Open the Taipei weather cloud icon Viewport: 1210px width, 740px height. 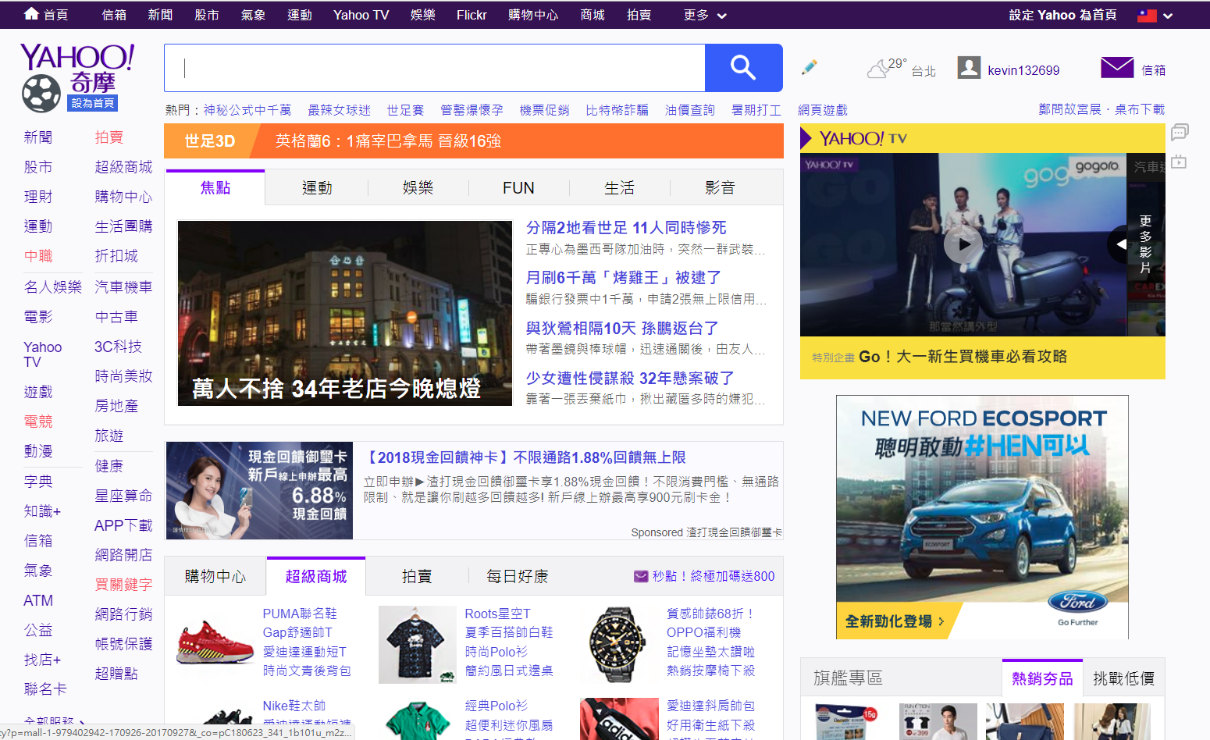point(879,69)
